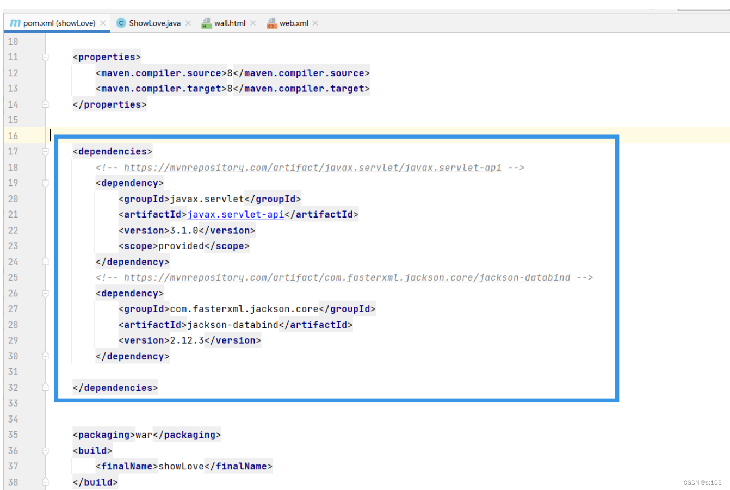The height and width of the screenshot is (490, 730).
Task: Click the closing dependency tag on line 30
Action: pyautogui.click(x=132, y=356)
